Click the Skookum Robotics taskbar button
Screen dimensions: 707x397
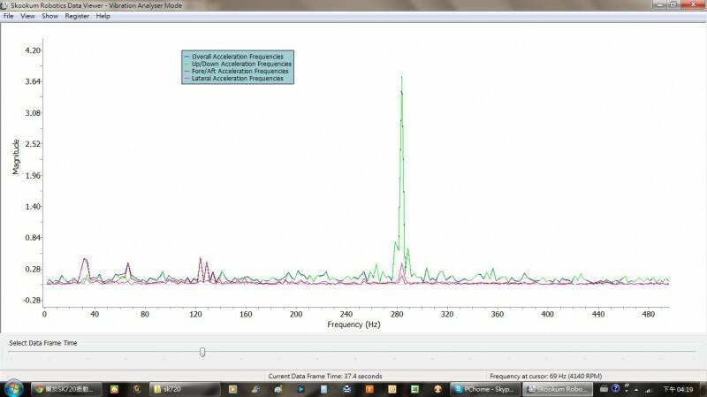[558, 389]
